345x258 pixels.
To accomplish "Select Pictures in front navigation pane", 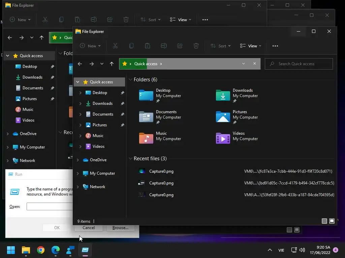I will [x=100, y=125].
